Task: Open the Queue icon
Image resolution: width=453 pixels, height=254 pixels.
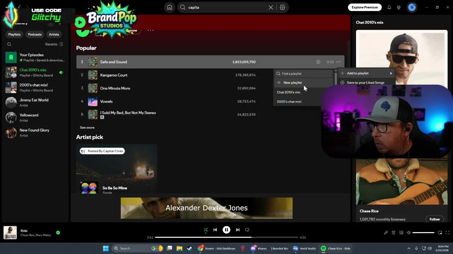Action: 393,232
